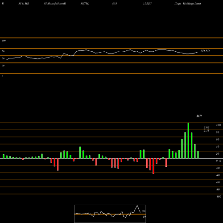Click the 'Leju Holdings Limit' company name
The width and height of the screenshot is (223, 223).
click(x=188, y=4)
